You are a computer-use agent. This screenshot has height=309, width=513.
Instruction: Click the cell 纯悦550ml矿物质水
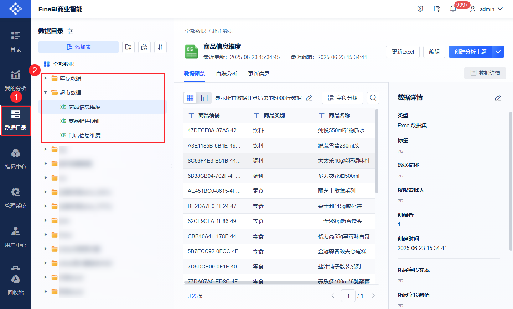coord(344,130)
